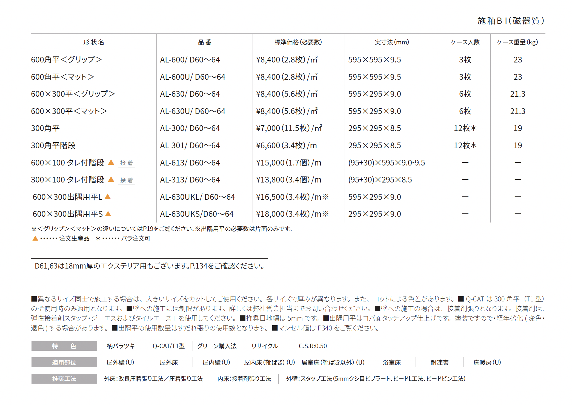
Task: Click product number AL-630UKL/ D60〜64
Action: 197,197
